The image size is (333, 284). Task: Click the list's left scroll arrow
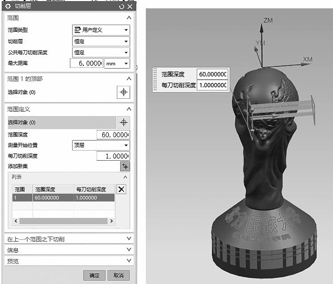click(16, 221)
